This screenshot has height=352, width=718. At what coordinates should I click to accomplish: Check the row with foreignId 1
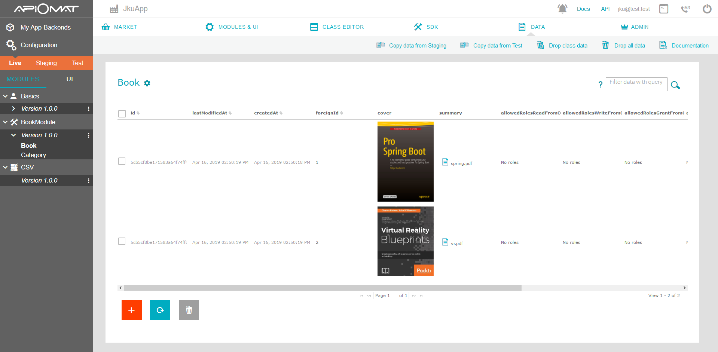point(122,161)
